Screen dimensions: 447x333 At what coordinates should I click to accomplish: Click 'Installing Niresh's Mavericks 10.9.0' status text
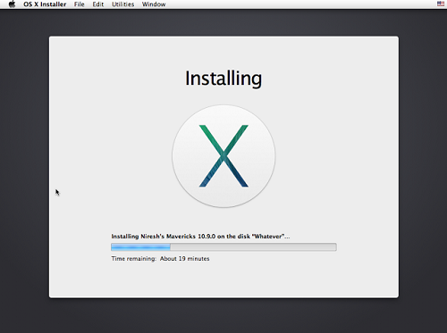pyautogui.click(x=200, y=237)
